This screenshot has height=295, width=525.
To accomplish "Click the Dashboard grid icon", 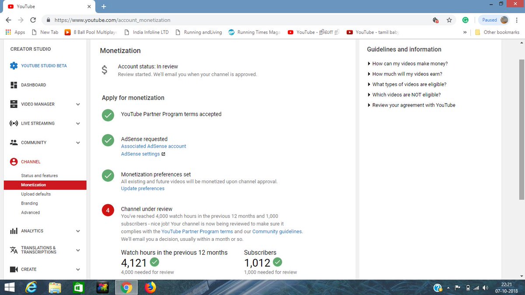I will [x=14, y=85].
